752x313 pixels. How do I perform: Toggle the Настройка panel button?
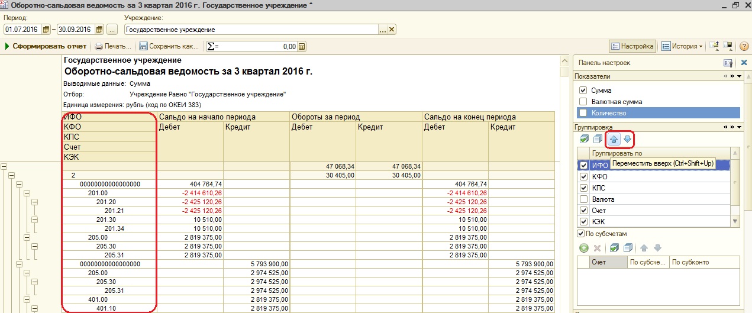pos(632,46)
